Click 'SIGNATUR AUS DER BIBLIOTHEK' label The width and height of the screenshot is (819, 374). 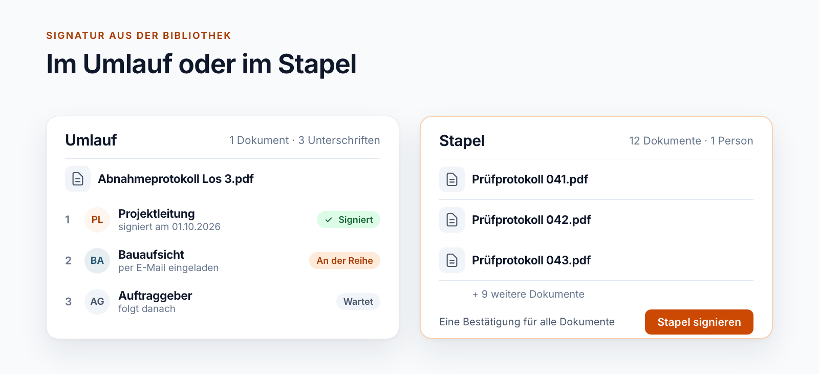[x=139, y=35]
